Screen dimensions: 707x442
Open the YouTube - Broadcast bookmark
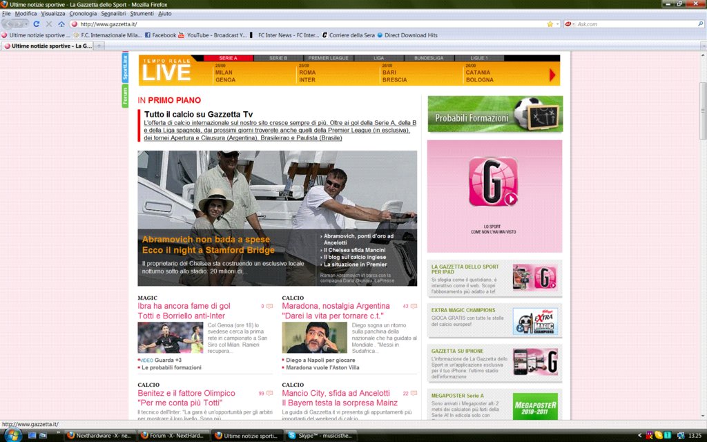coord(213,35)
